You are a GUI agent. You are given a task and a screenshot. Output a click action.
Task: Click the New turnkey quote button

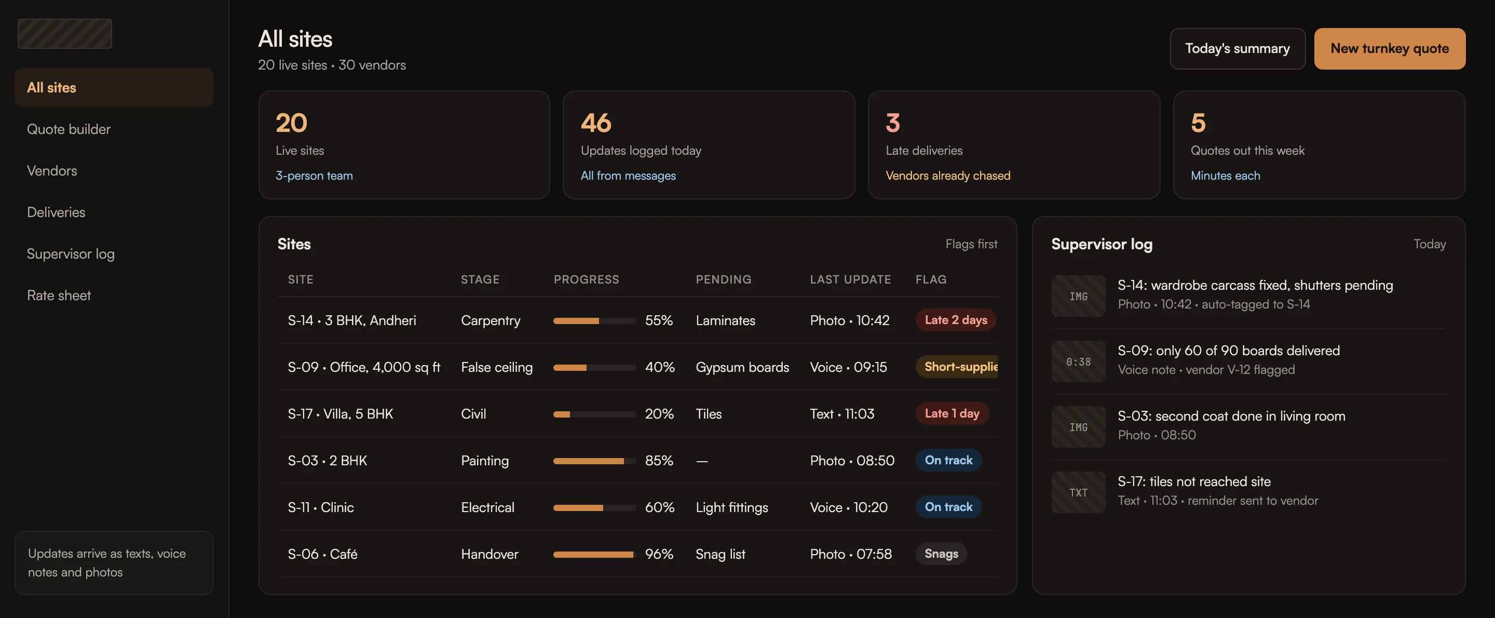(1390, 49)
